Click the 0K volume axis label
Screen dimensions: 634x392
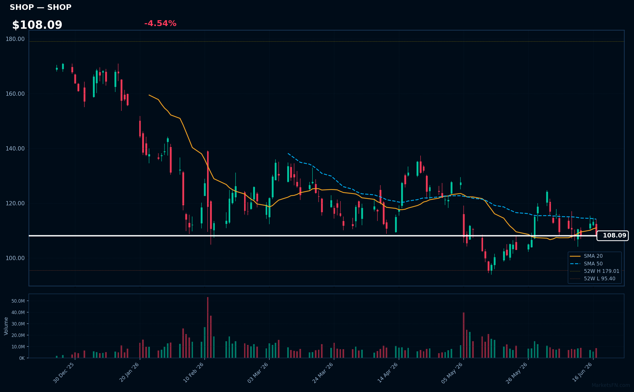(22, 358)
